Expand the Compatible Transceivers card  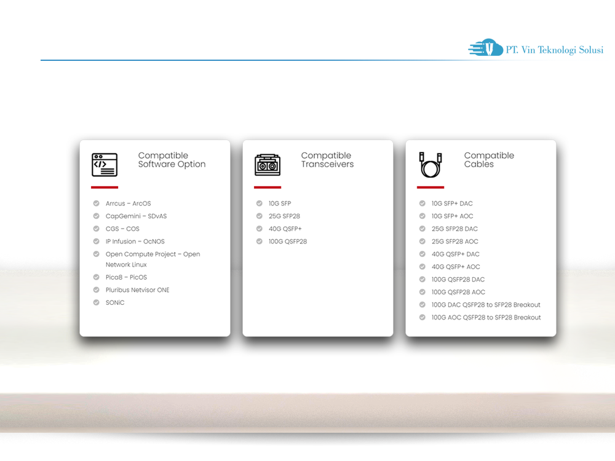pyautogui.click(x=318, y=238)
